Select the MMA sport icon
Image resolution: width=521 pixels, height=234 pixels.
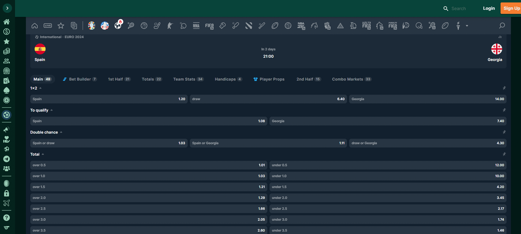(196, 26)
